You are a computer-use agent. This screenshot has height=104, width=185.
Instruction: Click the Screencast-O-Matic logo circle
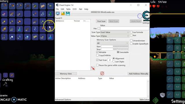pos(14,99)
